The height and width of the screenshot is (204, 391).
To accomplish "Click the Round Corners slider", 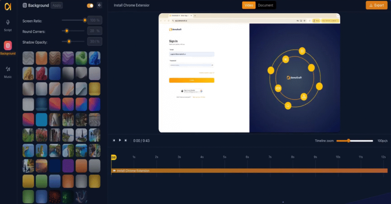I will [73, 30].
